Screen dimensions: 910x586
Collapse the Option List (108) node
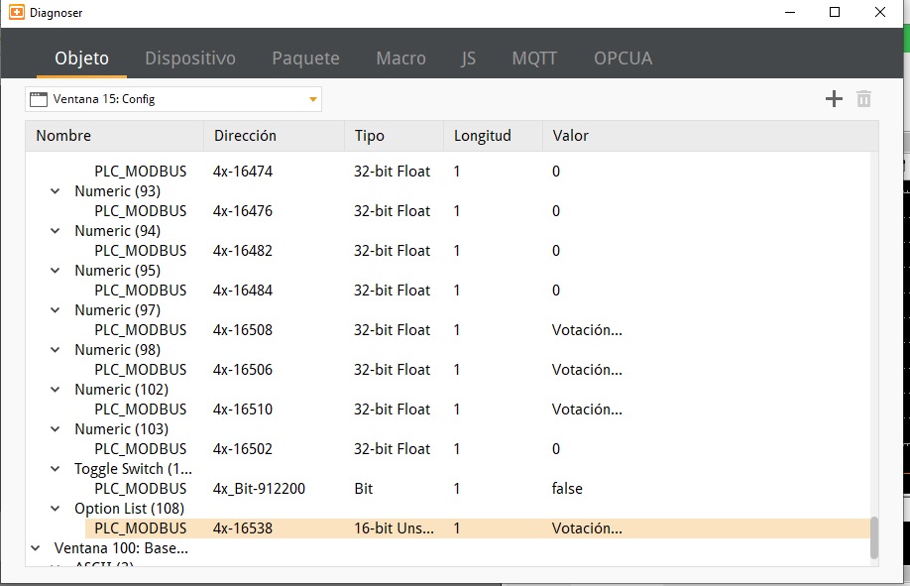click(x=56, y=509)
